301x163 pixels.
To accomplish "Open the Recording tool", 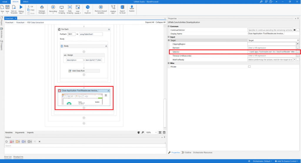I will tap(53, 9).
